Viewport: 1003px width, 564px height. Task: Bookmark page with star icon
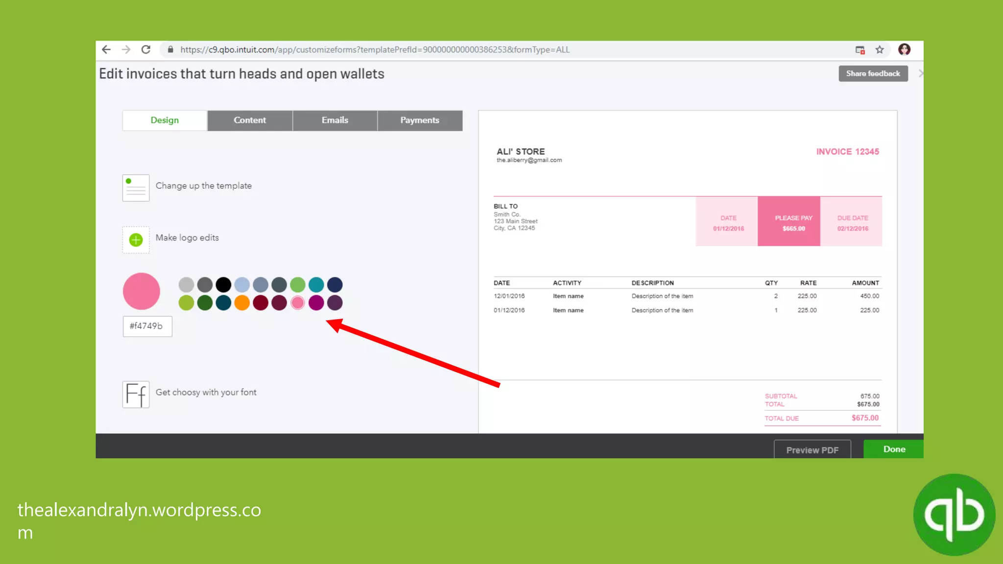(880, 49)
